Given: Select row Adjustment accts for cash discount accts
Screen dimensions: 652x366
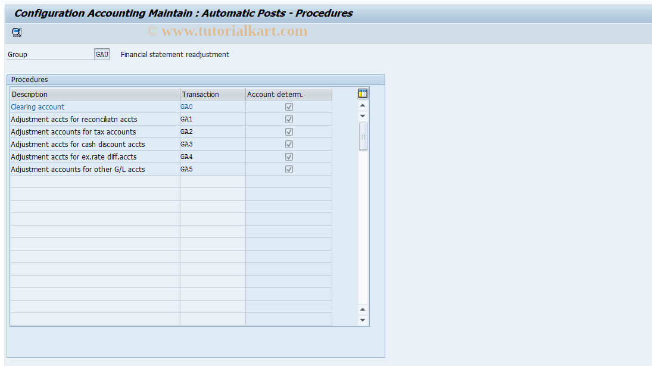Looking at the screenshot, I should 95,144.
